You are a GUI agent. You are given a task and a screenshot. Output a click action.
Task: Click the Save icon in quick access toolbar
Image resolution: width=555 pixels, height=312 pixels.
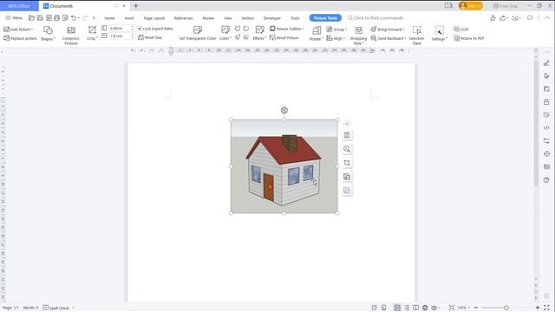pos(40,17)
